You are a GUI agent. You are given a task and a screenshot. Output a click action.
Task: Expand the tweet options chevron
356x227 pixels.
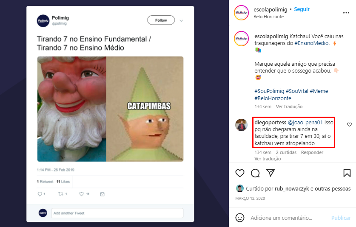tap(181, 20)
